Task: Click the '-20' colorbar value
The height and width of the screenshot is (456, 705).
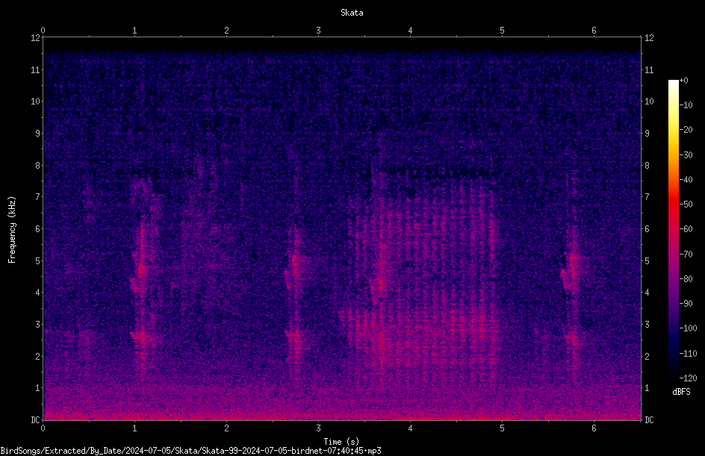Action: 686,130
